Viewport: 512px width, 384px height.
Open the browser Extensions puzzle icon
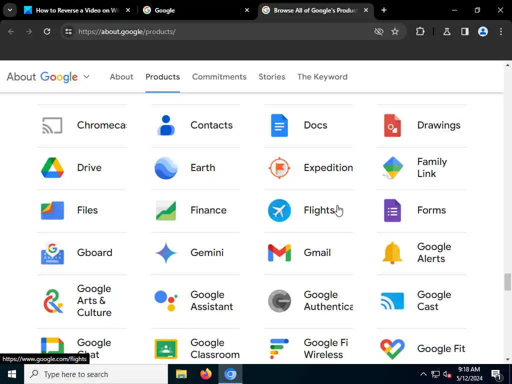pos(420,31)
